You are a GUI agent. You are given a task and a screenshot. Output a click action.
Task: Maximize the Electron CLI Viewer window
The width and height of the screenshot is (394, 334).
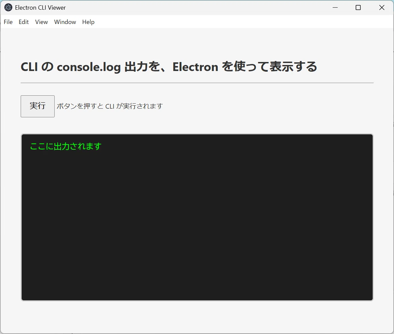pyautogui.click(x=358, y=8)
